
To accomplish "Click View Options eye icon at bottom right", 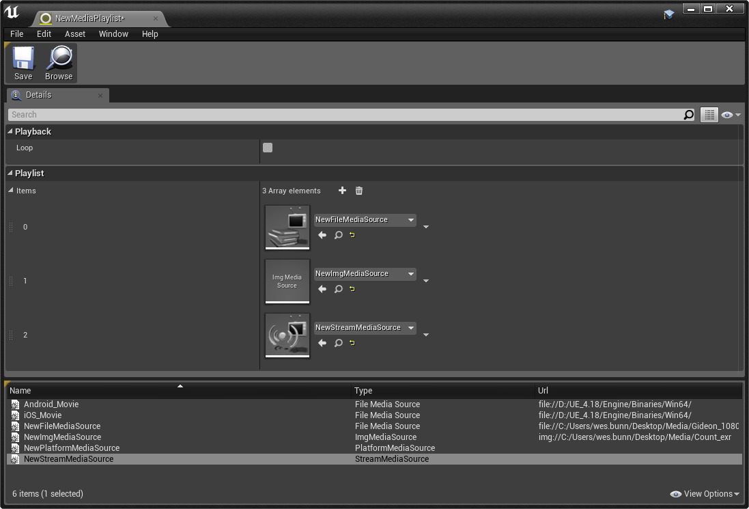I will click(x=675, y=493).
